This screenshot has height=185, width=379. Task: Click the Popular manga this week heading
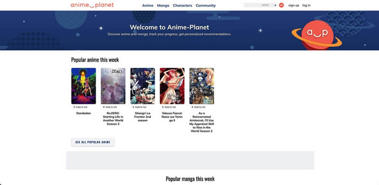190,179
